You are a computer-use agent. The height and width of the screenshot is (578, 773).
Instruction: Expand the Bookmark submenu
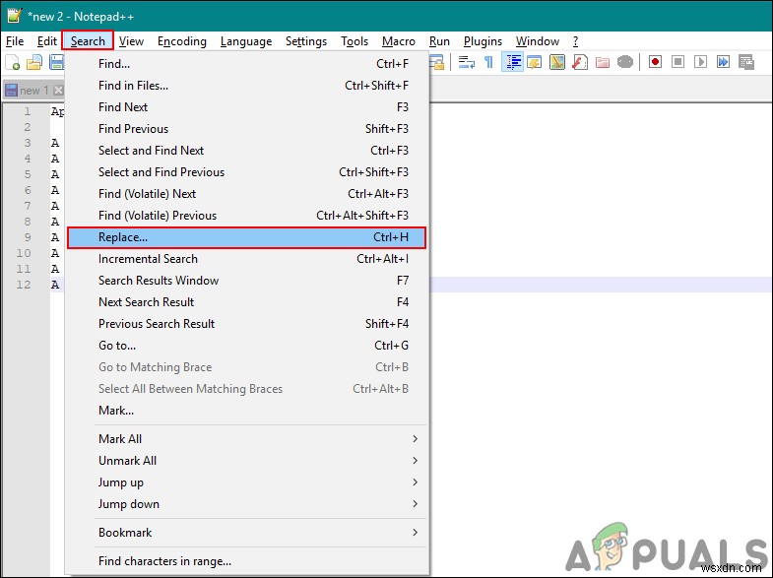tap(246, 533)
